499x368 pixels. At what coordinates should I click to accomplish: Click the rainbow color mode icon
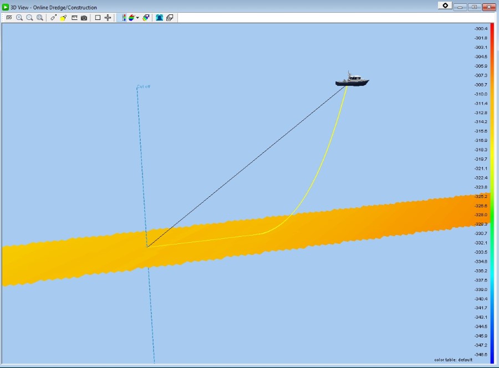pyautogui.click(x=131, y=18)
